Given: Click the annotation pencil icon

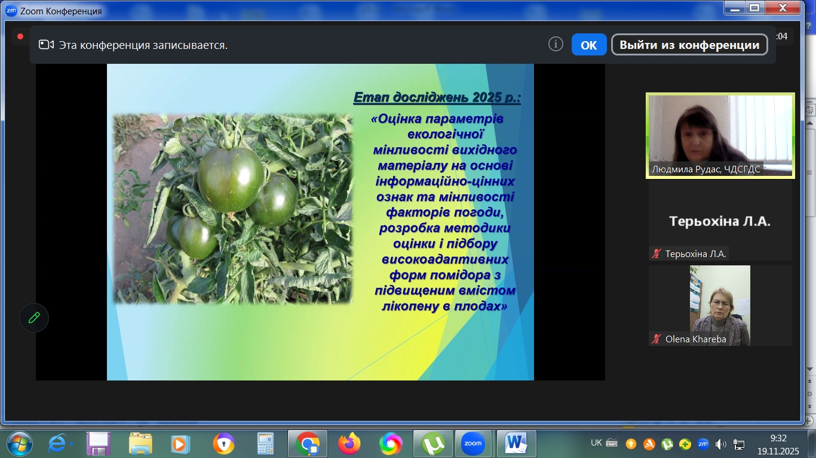Looking at the screenshot, I should (34, 318).
